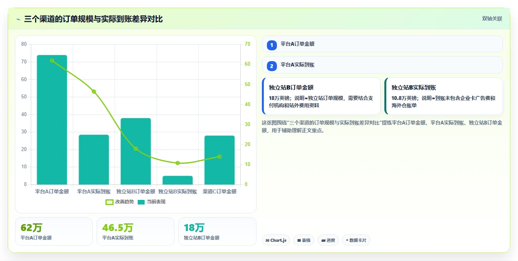
Task: Click the Chart.js tag
Action: point(276,240)
